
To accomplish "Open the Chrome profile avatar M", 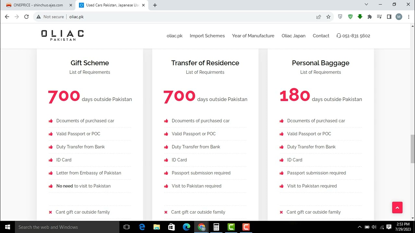I will pyautogui.click(x=399, y=17).
